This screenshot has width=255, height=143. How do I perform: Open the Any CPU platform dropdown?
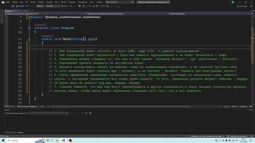point(53,6)
